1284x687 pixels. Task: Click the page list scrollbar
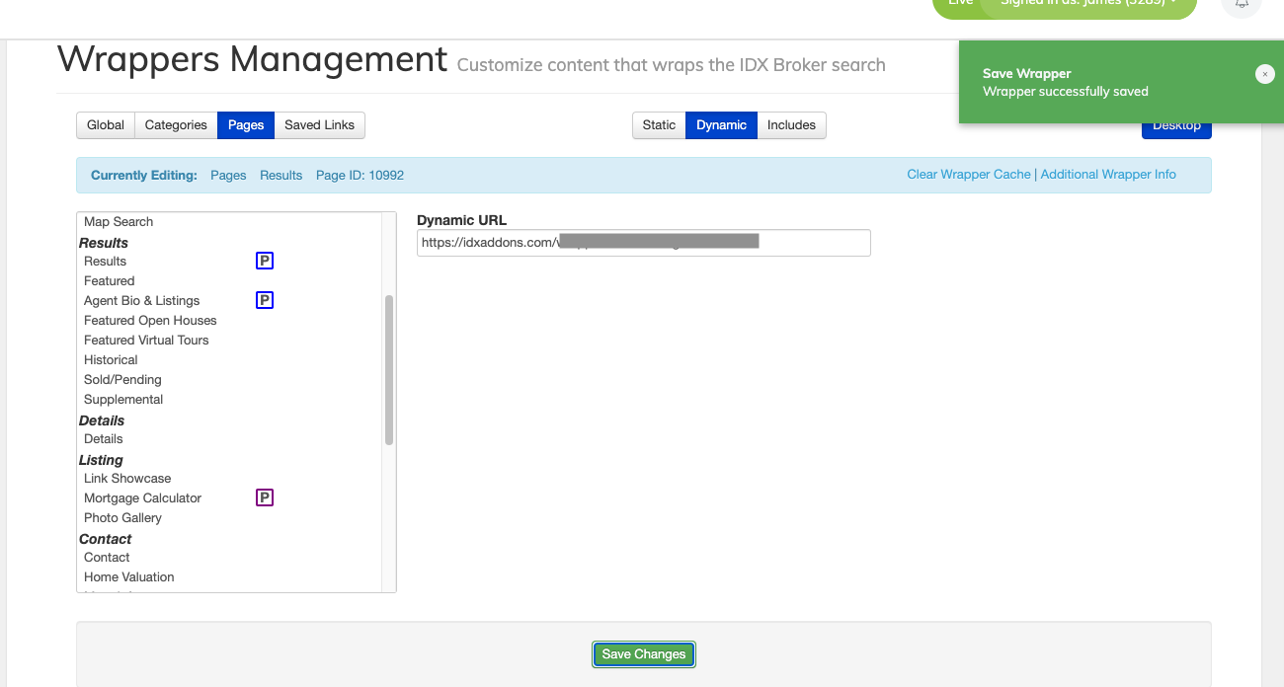[389, 370]
